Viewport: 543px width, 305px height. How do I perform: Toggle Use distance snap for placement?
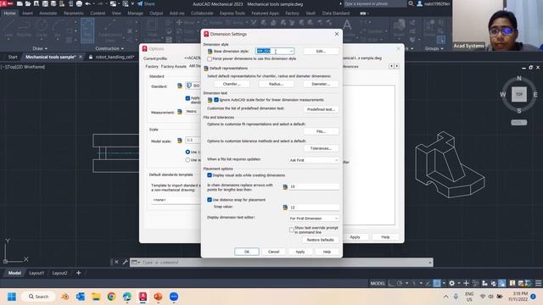click(210, 200)
